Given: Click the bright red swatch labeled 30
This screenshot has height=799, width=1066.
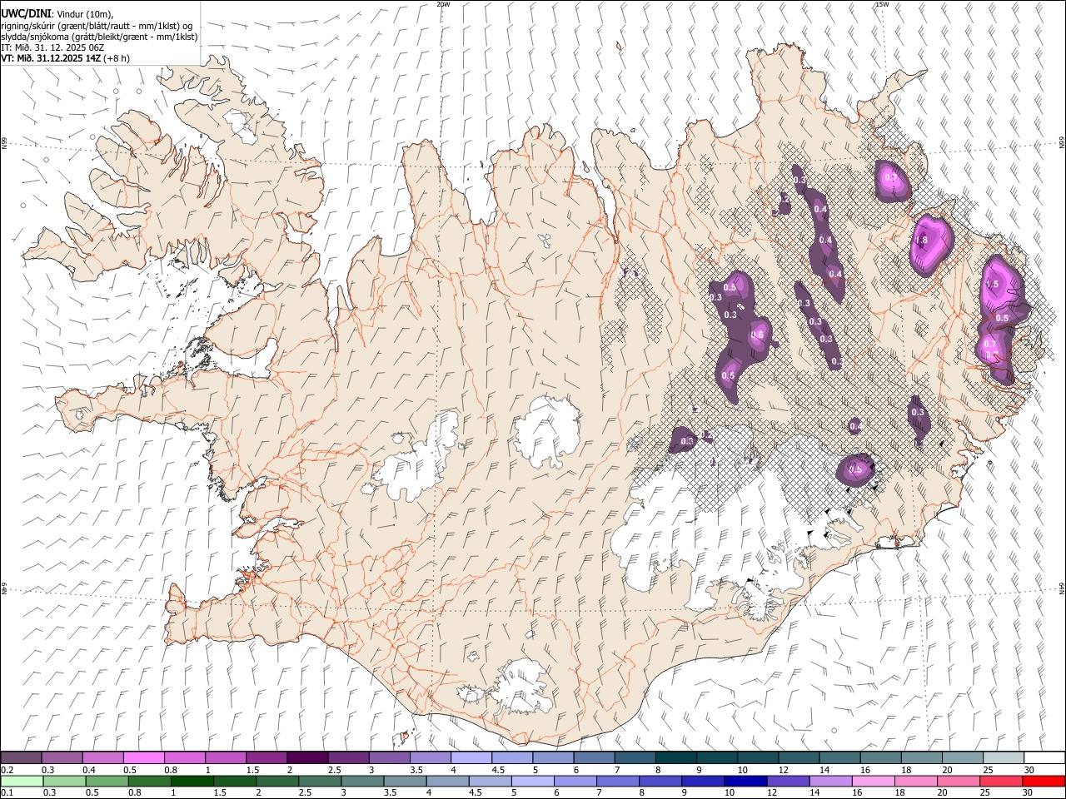Looking at the screenshot, I should coord(1044,782).
